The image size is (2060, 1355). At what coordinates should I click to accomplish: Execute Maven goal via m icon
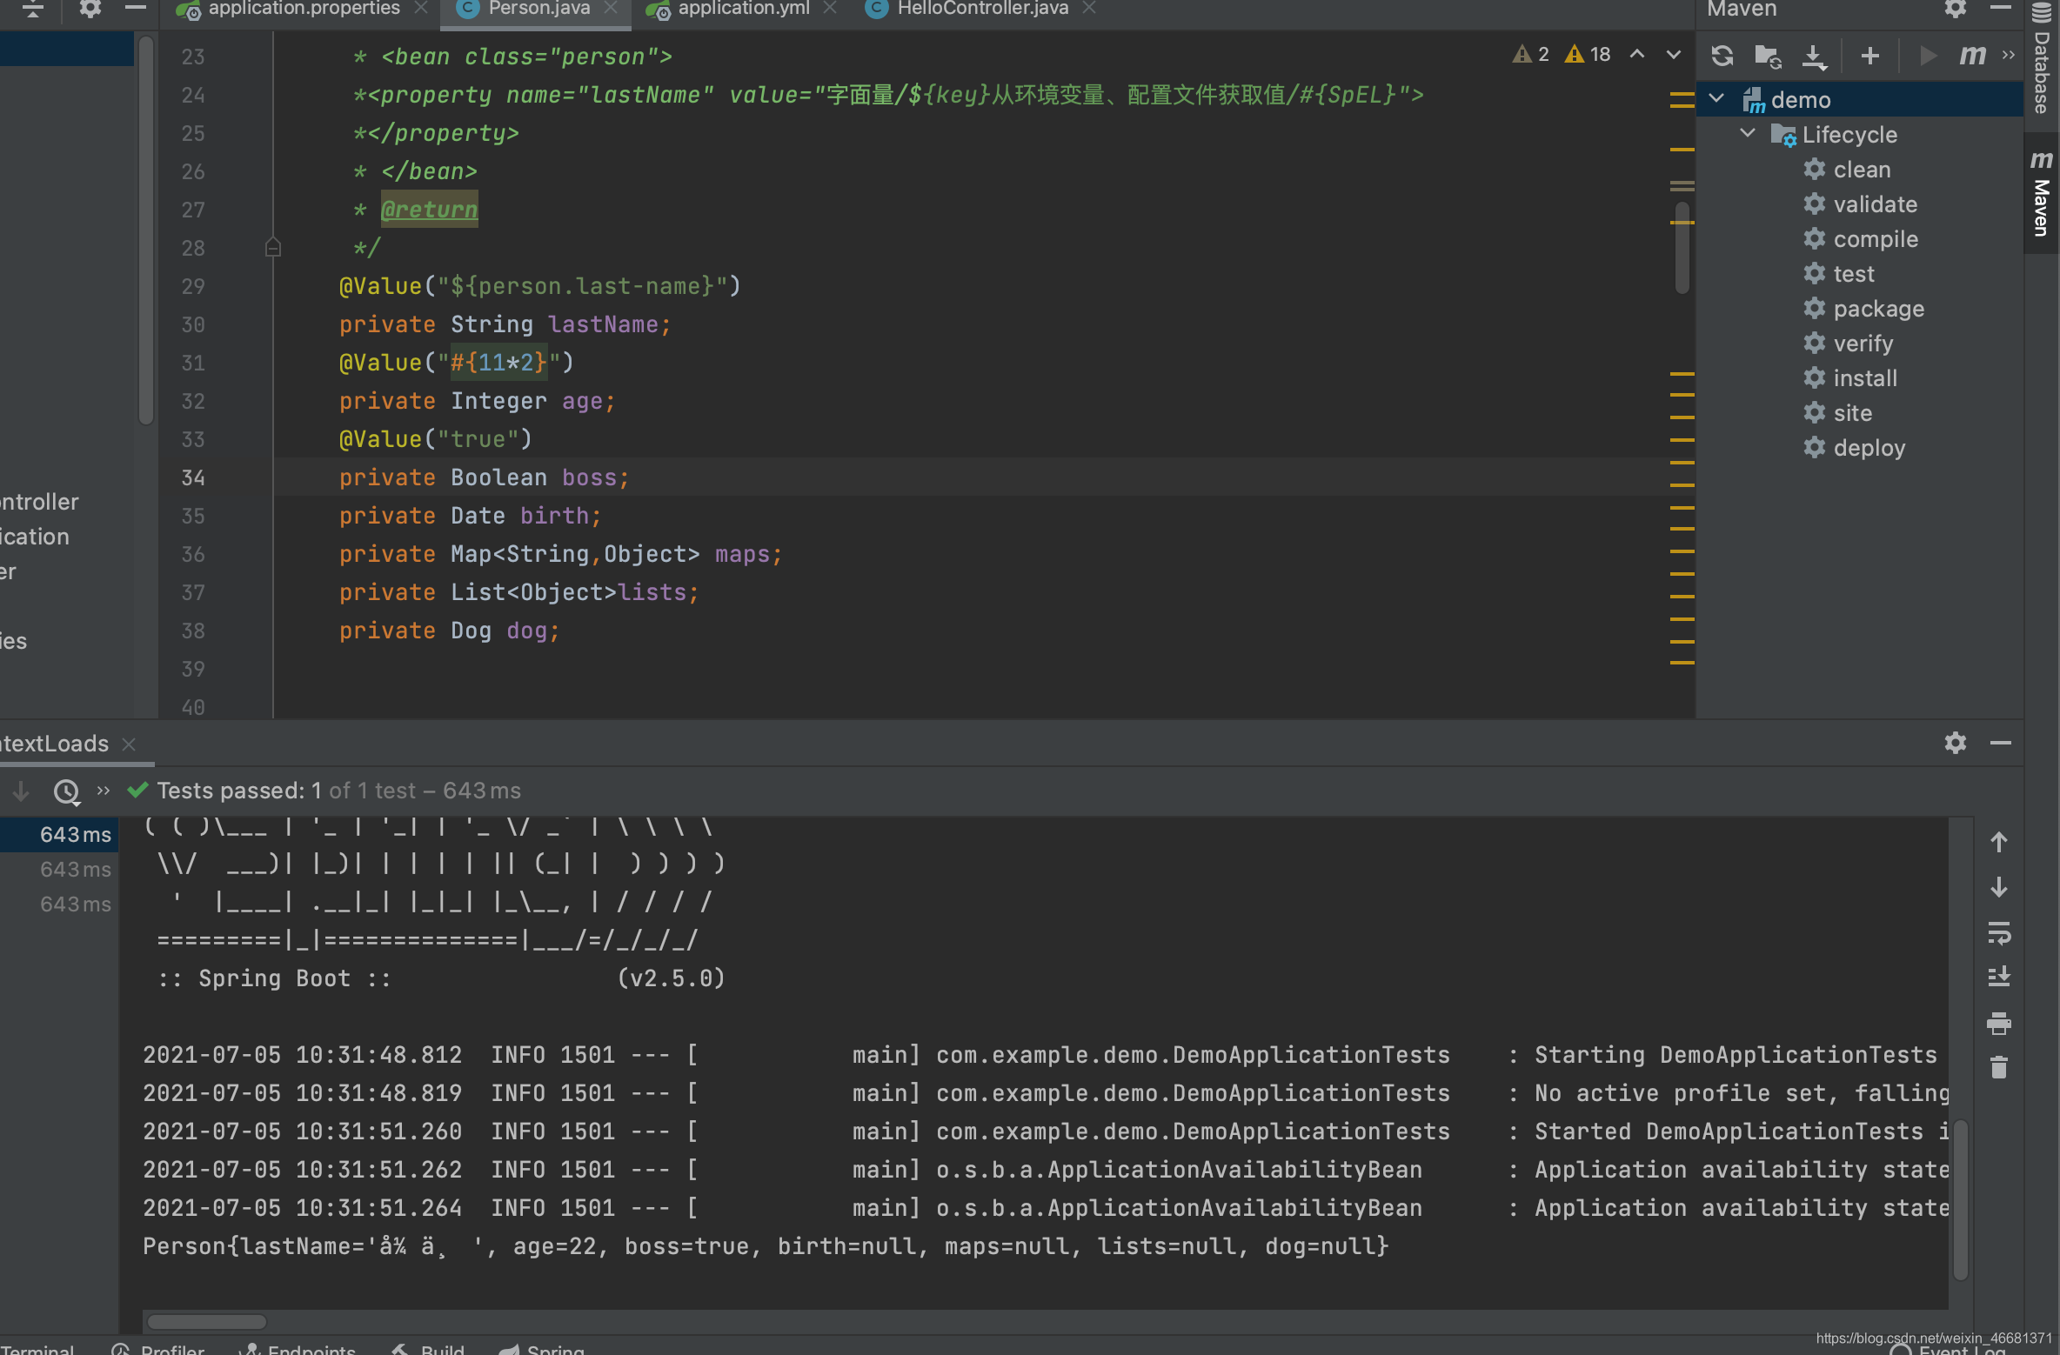point(1972,56)
